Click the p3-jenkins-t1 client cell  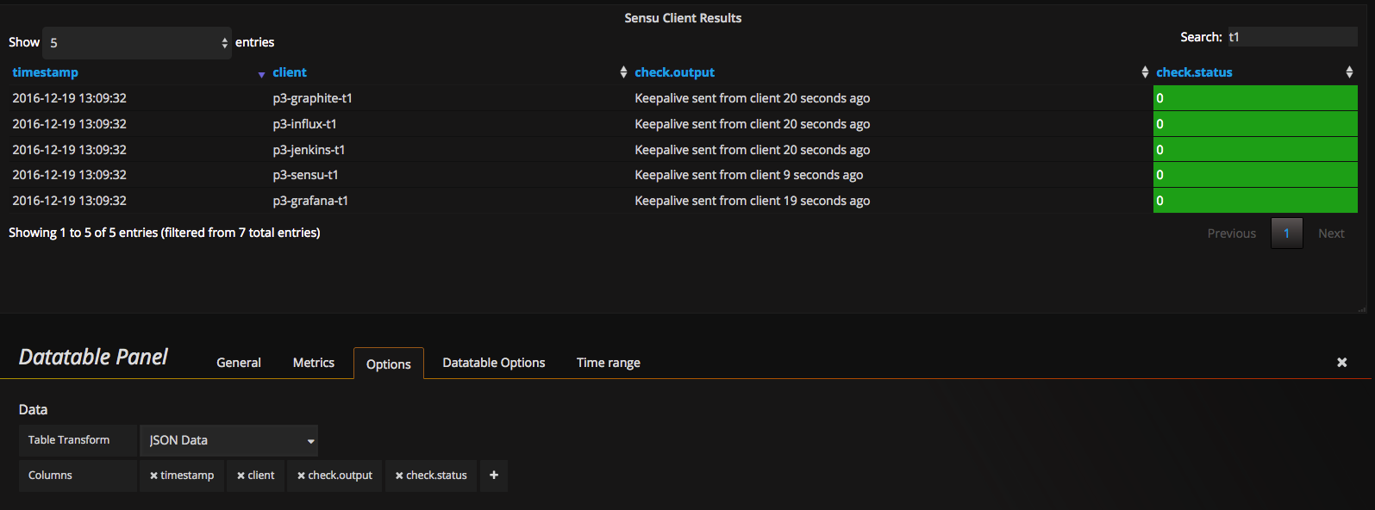click(309, 150)
